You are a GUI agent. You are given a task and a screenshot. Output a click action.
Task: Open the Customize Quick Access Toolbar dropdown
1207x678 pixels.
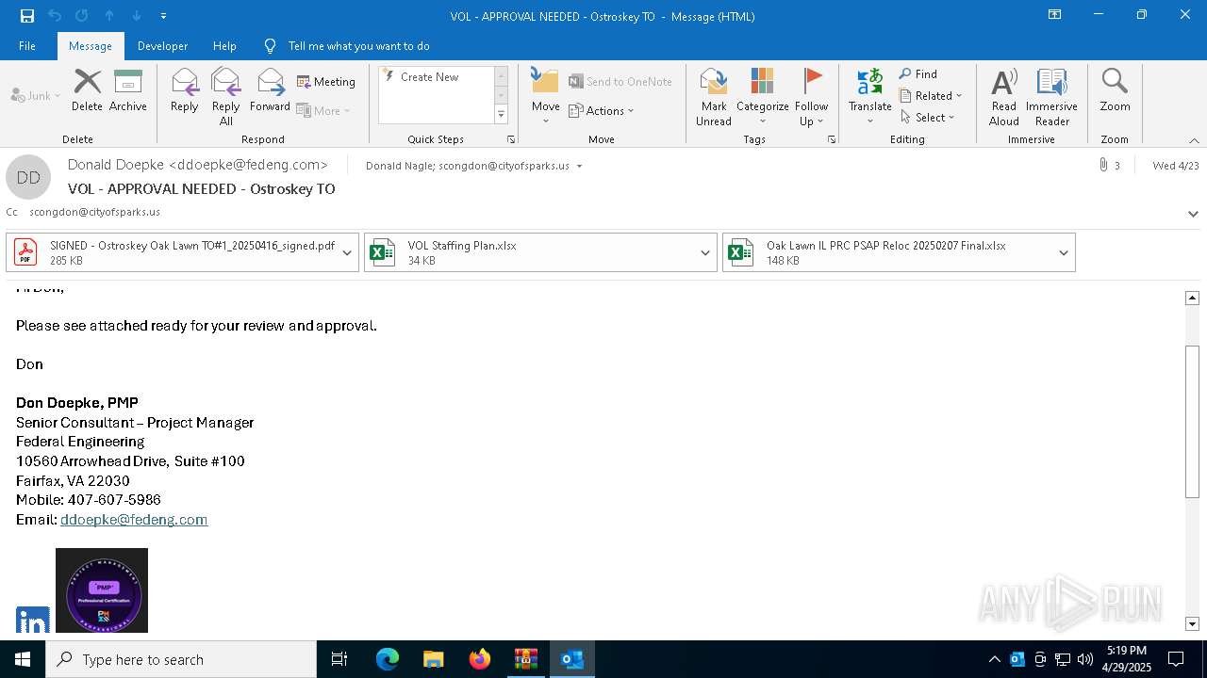click(x=164, y=16)
